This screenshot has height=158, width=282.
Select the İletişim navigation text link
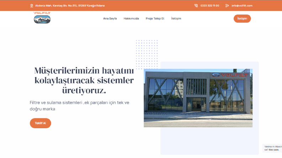coord(176,18)
